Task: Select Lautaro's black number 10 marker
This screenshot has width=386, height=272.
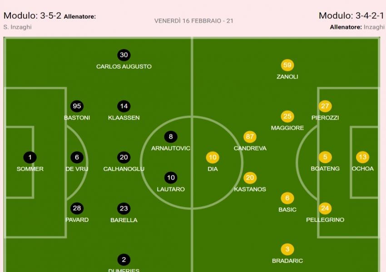Action: coord(171,178)
